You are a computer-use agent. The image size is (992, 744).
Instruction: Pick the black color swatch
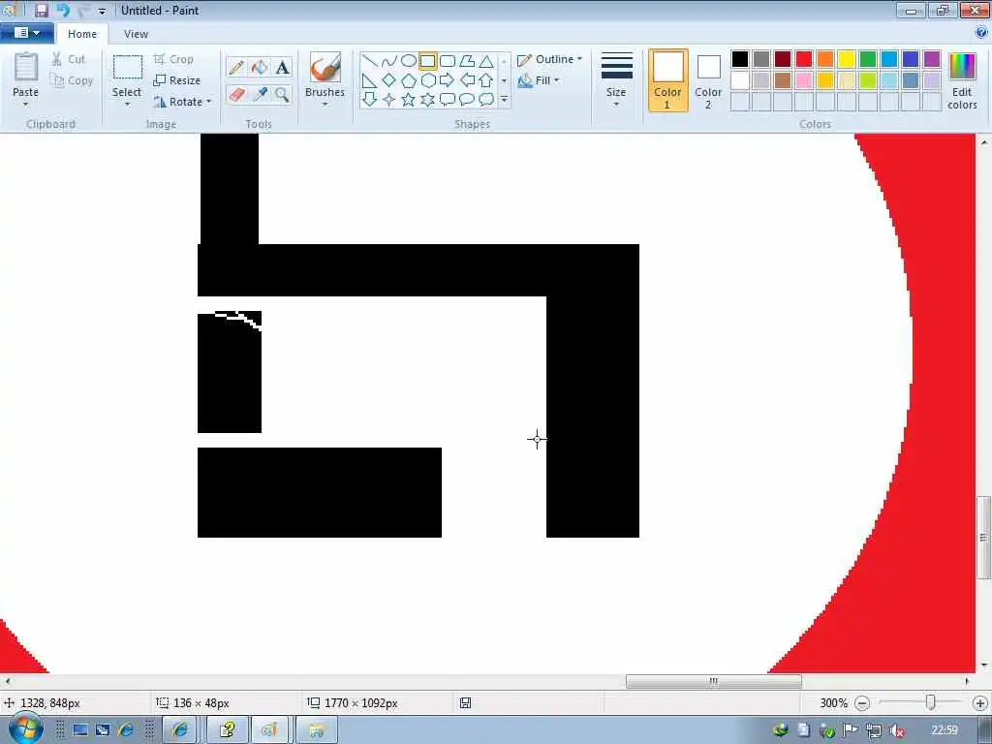tap(739, 59)
